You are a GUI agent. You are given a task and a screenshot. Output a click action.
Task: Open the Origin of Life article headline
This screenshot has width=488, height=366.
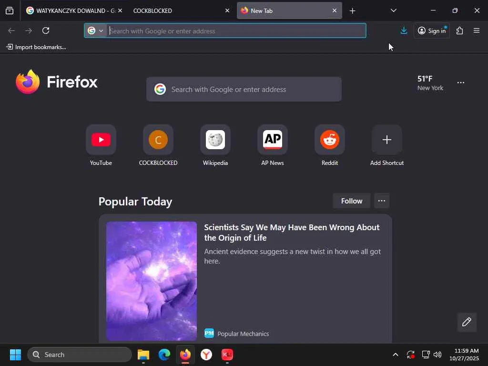click(x=292, y=233)
